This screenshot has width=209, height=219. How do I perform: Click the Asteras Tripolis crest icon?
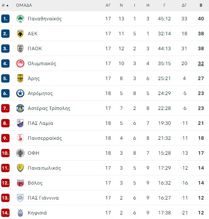tap(20, 108)
